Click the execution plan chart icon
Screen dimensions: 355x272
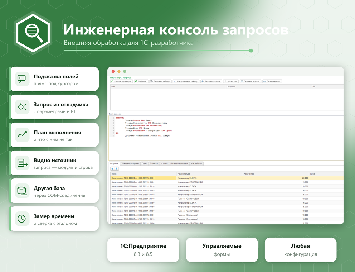coord(22,135)
